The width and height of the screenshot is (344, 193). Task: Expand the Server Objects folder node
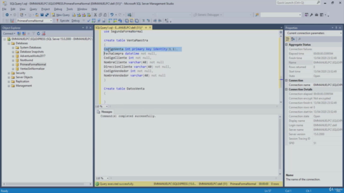click(9, 77)
